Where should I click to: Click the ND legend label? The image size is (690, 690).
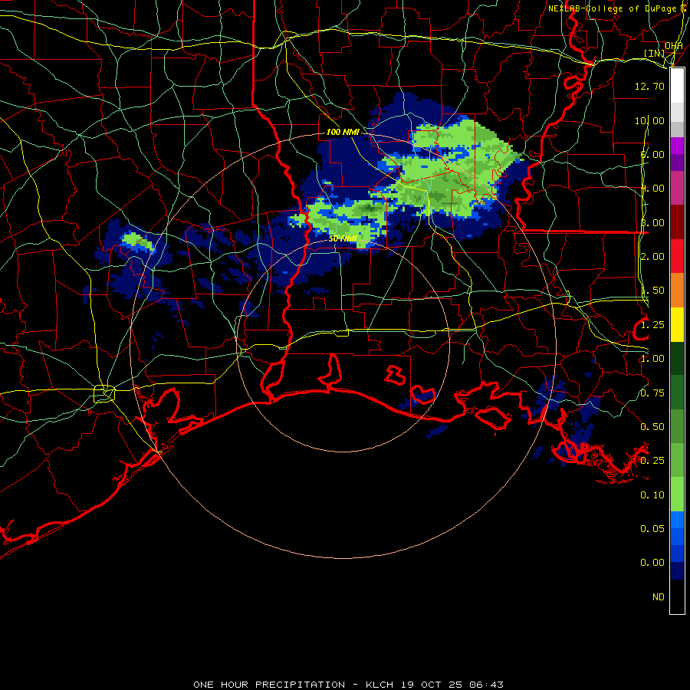[x=659, y=597]
